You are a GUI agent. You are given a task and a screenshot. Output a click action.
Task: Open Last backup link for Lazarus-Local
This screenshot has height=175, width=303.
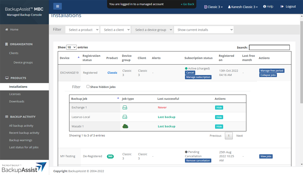pyautogui.click(x=167, y=117)
